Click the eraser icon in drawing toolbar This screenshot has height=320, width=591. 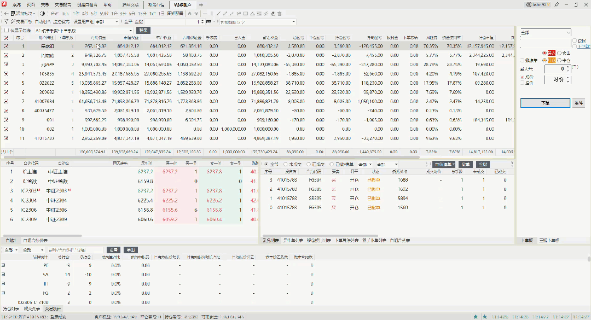[273, 14]
